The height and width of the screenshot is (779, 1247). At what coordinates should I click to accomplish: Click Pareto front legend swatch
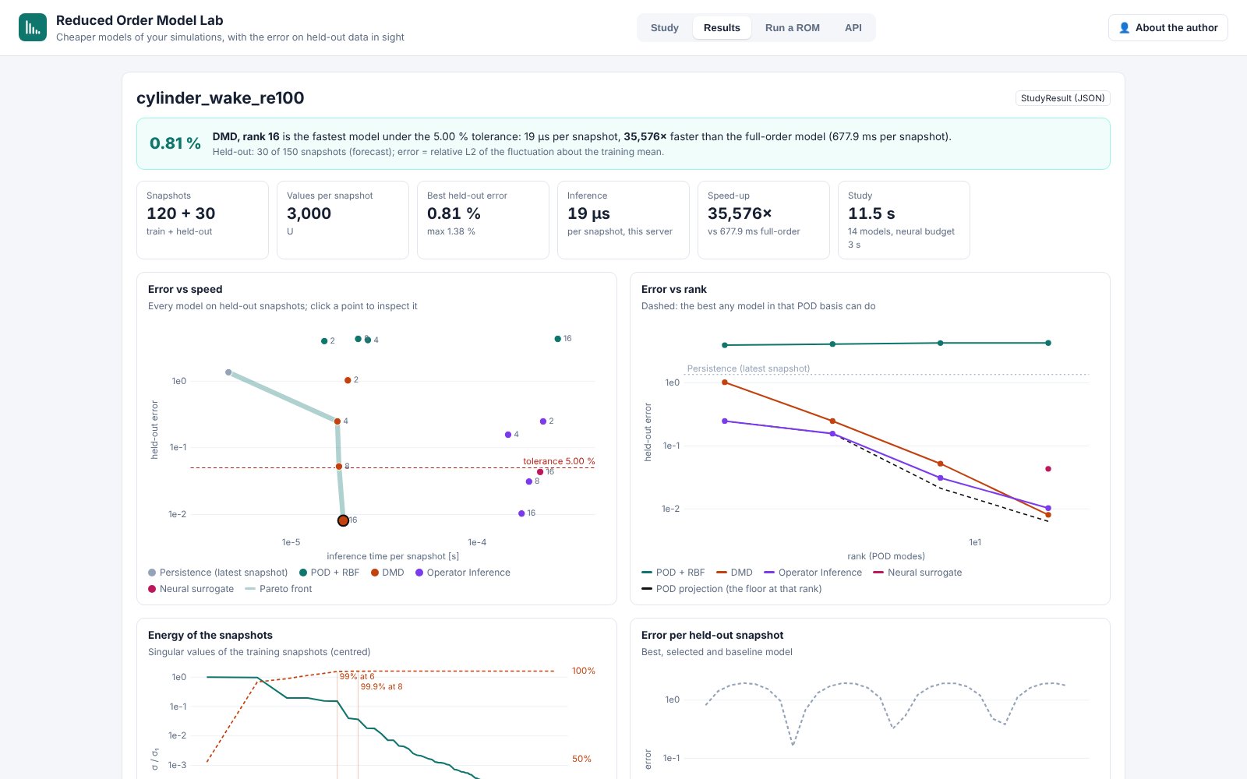click(250, 589)
